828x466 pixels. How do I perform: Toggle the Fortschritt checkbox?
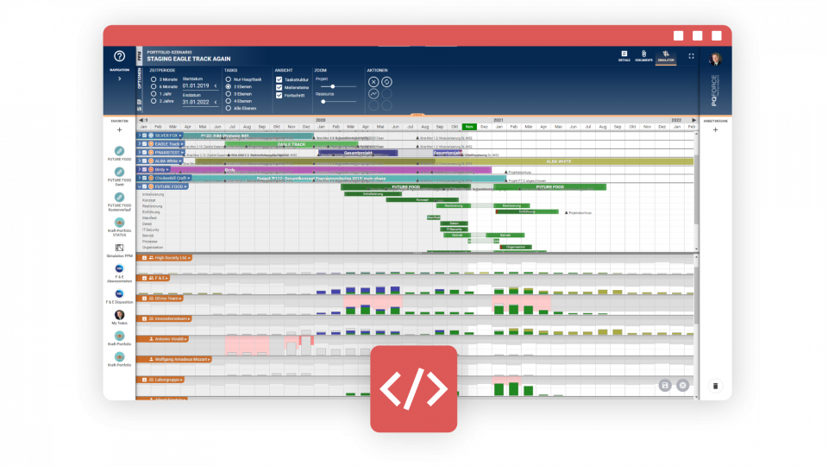[x=279, y=95]
